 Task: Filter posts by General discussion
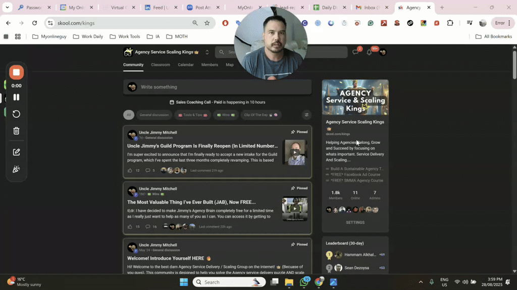pyautogui.click(x=154, y=115)
